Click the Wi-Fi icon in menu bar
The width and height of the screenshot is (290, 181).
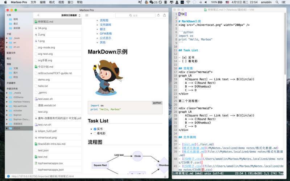click(188, 2)
